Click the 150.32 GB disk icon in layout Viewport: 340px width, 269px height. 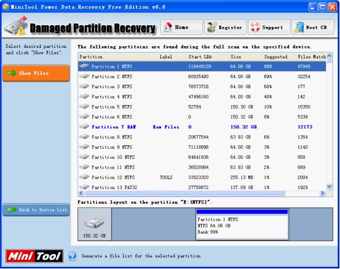(94, 223)
